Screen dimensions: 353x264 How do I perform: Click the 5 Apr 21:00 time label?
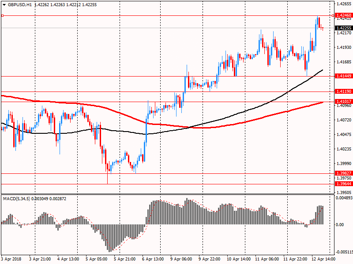pyautogui.click(x=125, y=259)
